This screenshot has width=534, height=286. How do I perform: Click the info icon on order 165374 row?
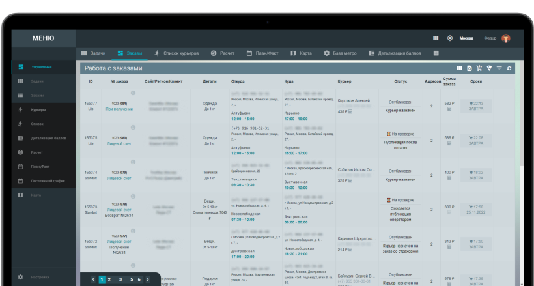point(133,162)
